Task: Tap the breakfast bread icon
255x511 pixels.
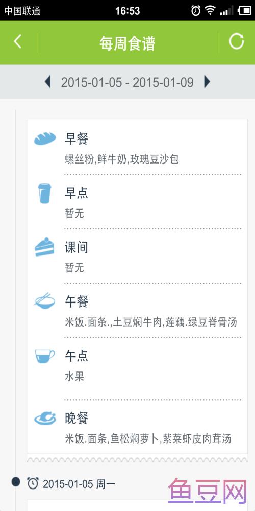Action: 45,139
